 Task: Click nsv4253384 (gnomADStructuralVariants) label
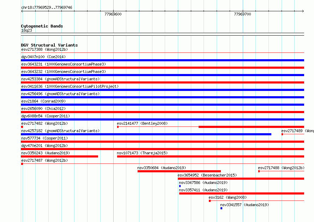tap(60, 79)
